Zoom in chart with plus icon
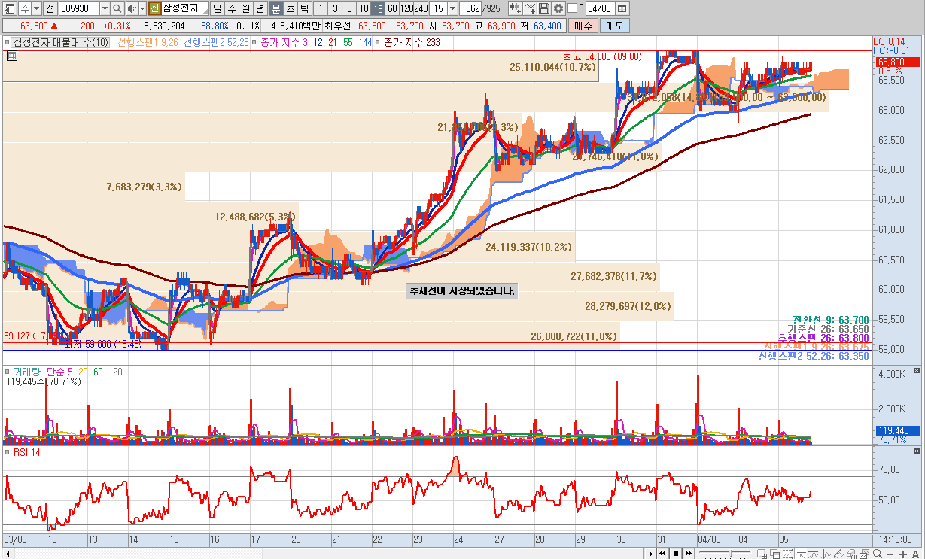 coord(904,554)
